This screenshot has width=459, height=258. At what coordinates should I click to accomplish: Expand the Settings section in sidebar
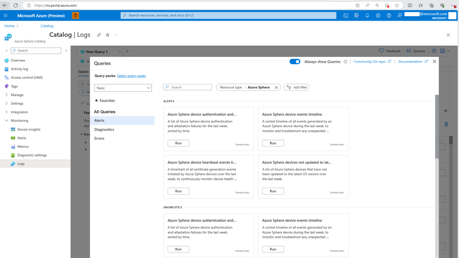point(6,103)
